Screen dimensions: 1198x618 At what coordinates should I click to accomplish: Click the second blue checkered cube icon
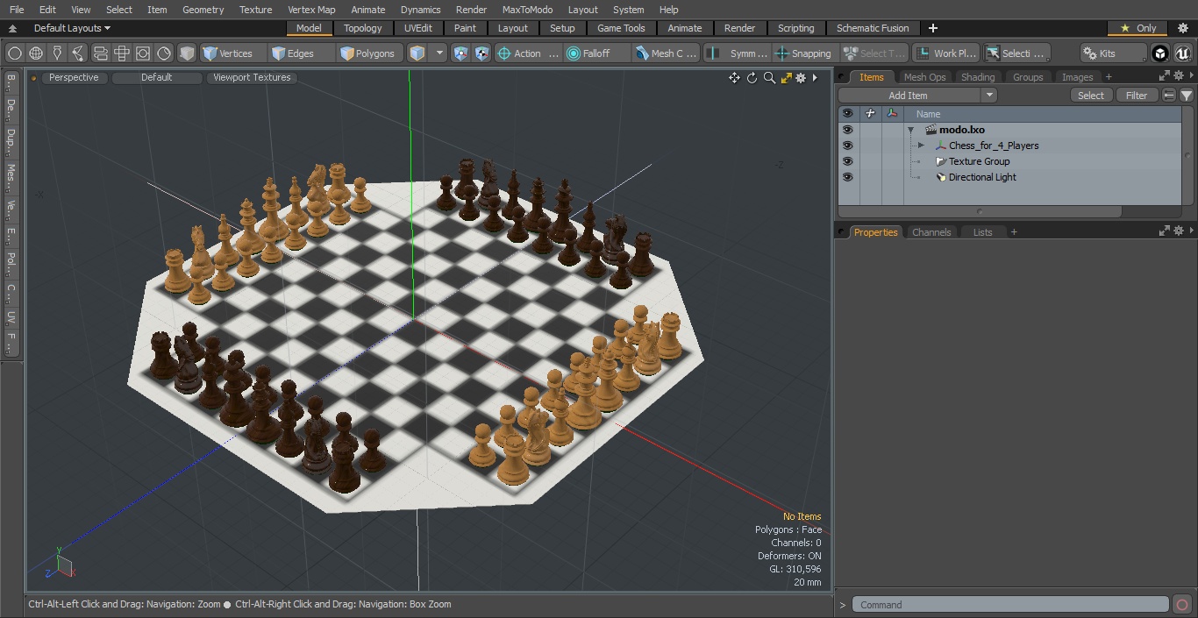(482, 53)
